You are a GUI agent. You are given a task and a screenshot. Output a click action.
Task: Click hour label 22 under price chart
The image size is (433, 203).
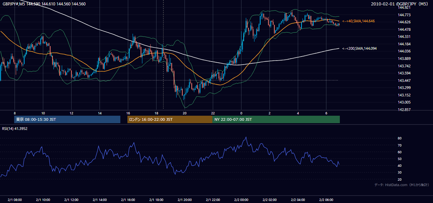(x=213, y=113)
